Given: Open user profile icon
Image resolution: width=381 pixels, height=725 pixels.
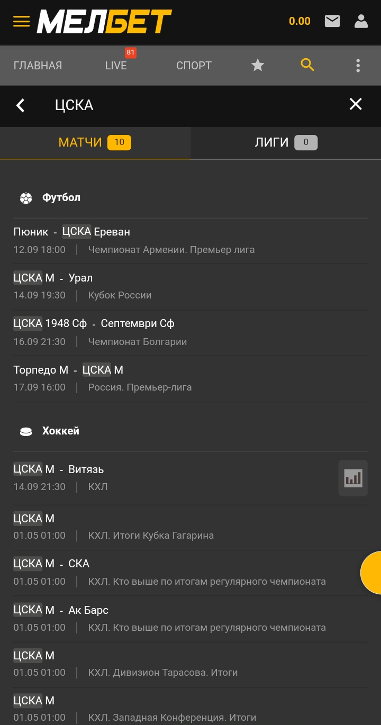Looking at the screenshot, I should 361,21.
